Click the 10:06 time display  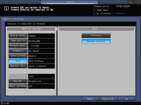[6, 103]
